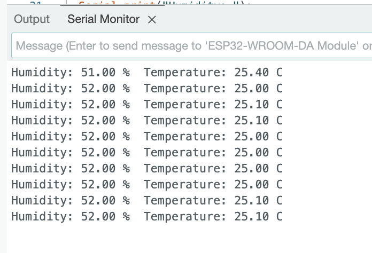Click the first 25.00 temperature reading
Screen dimensions: 372x253
point(252,89)
